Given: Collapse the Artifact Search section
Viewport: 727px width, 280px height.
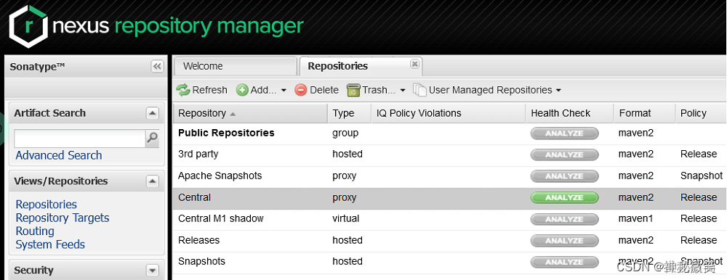Looking at the screenshot, I should click(x=152, y=113).
